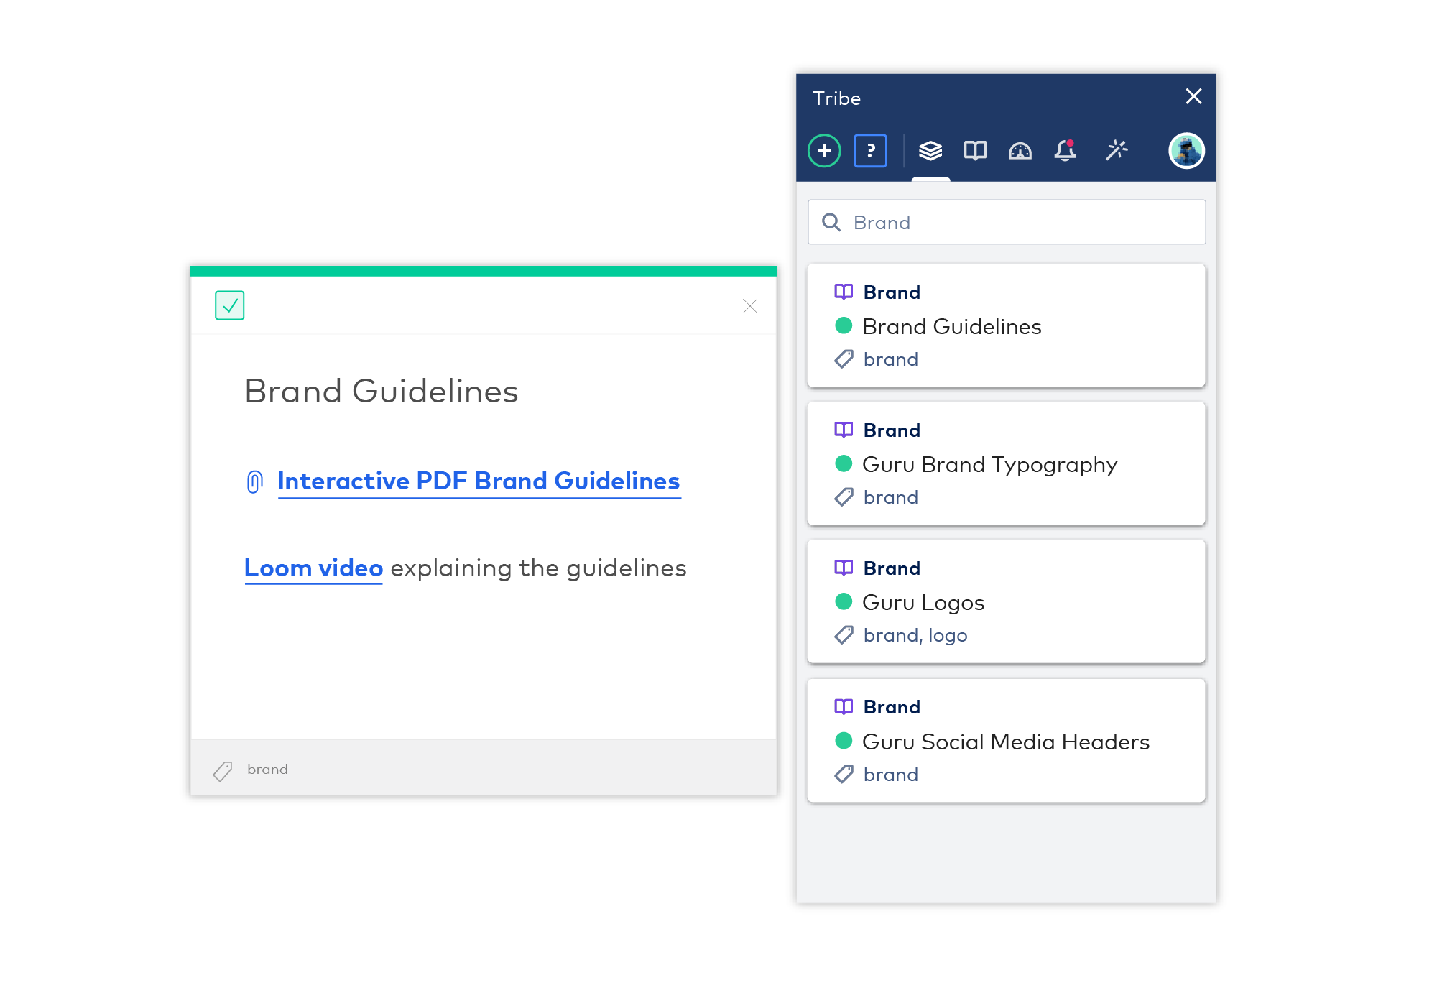Click tag icon on Guru Logos card
This screenshot has width=1437, height=993.
[x=844, y=635]
